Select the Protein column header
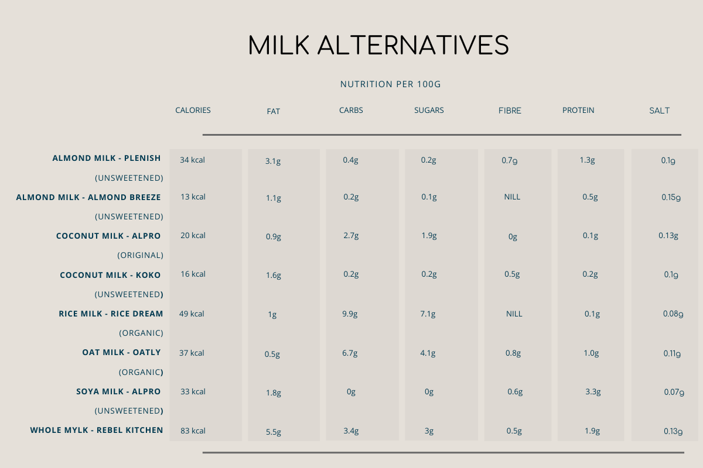Viewport: 703px width, 468px height. 578,110
